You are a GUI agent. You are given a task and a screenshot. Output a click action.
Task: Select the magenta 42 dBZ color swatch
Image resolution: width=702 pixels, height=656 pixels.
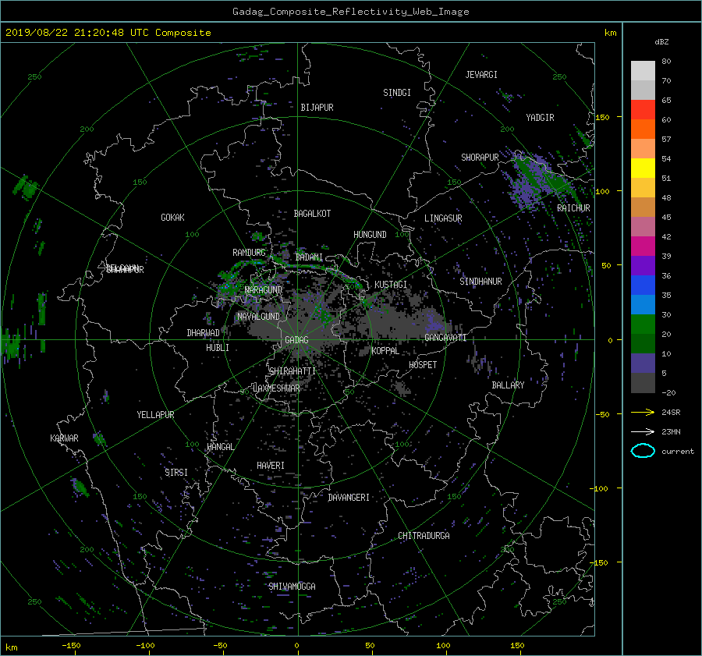click(x=643, y=246)
